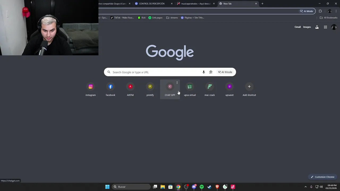The image size is (340, 191).
Task: Open the Chrome three-dot menu
Action: click(336, 11)
